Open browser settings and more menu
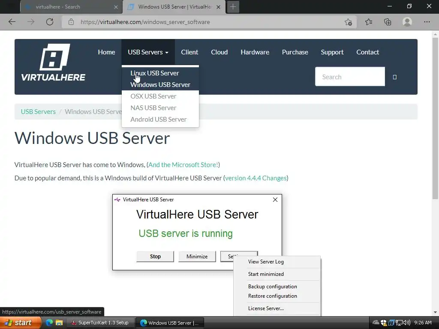The height and width of the screenshot is (329, 439). click(x=427, y=22)
